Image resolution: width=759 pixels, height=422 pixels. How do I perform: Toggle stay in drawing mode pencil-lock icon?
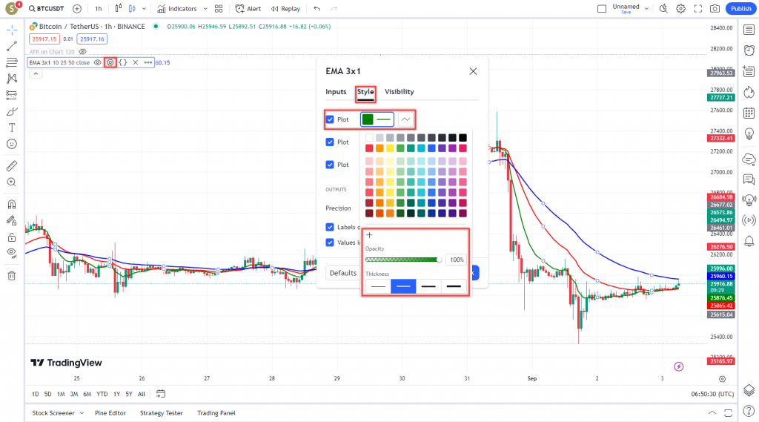[12, 220]
